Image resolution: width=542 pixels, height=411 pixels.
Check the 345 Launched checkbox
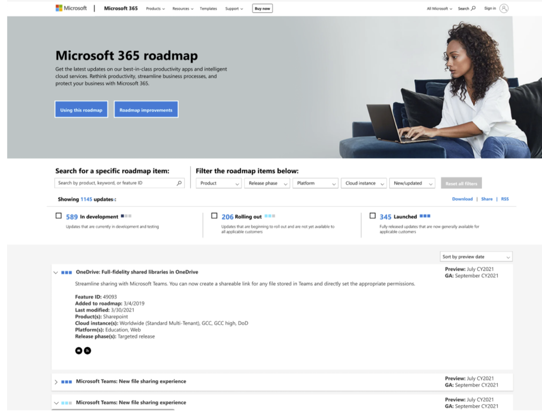pyautogui.click(x=372, y=216)
